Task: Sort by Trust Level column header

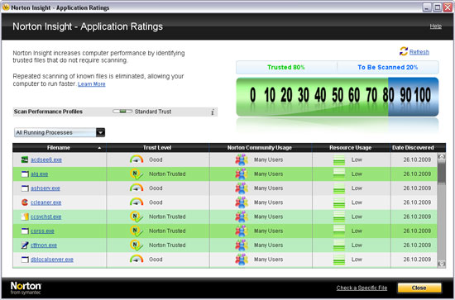Action: pyautogui.click(x=157, y=148)
